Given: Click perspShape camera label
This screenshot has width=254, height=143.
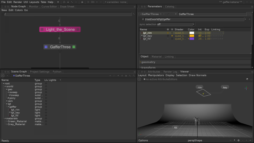Looking at the screenshot, I should [x=195, y=140].
